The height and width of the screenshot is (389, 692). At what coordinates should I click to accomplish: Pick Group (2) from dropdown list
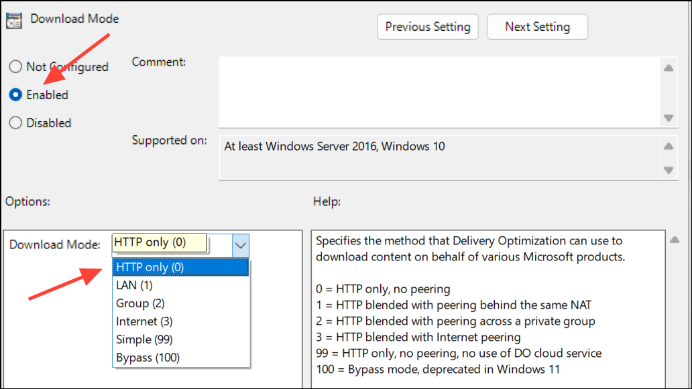[181, 303]
